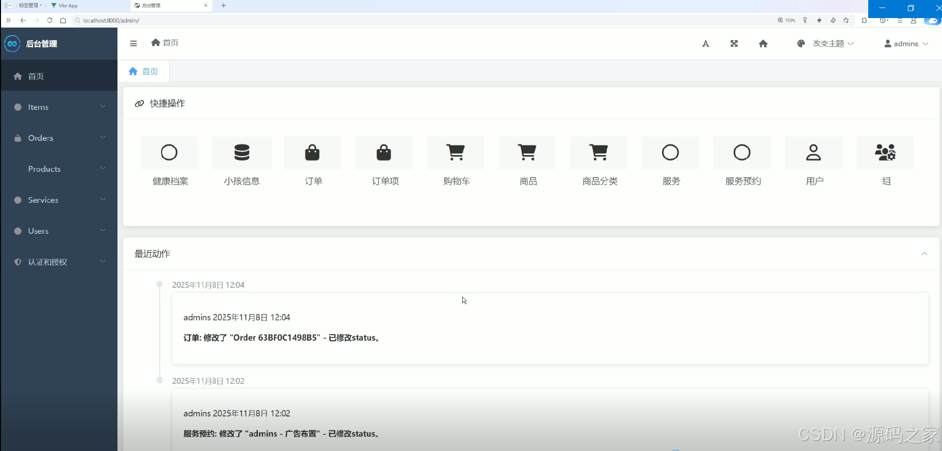Expand the 认证和授权 sidebar menu
Viewport: 942px width, 451px height.
tap(59, 262)
